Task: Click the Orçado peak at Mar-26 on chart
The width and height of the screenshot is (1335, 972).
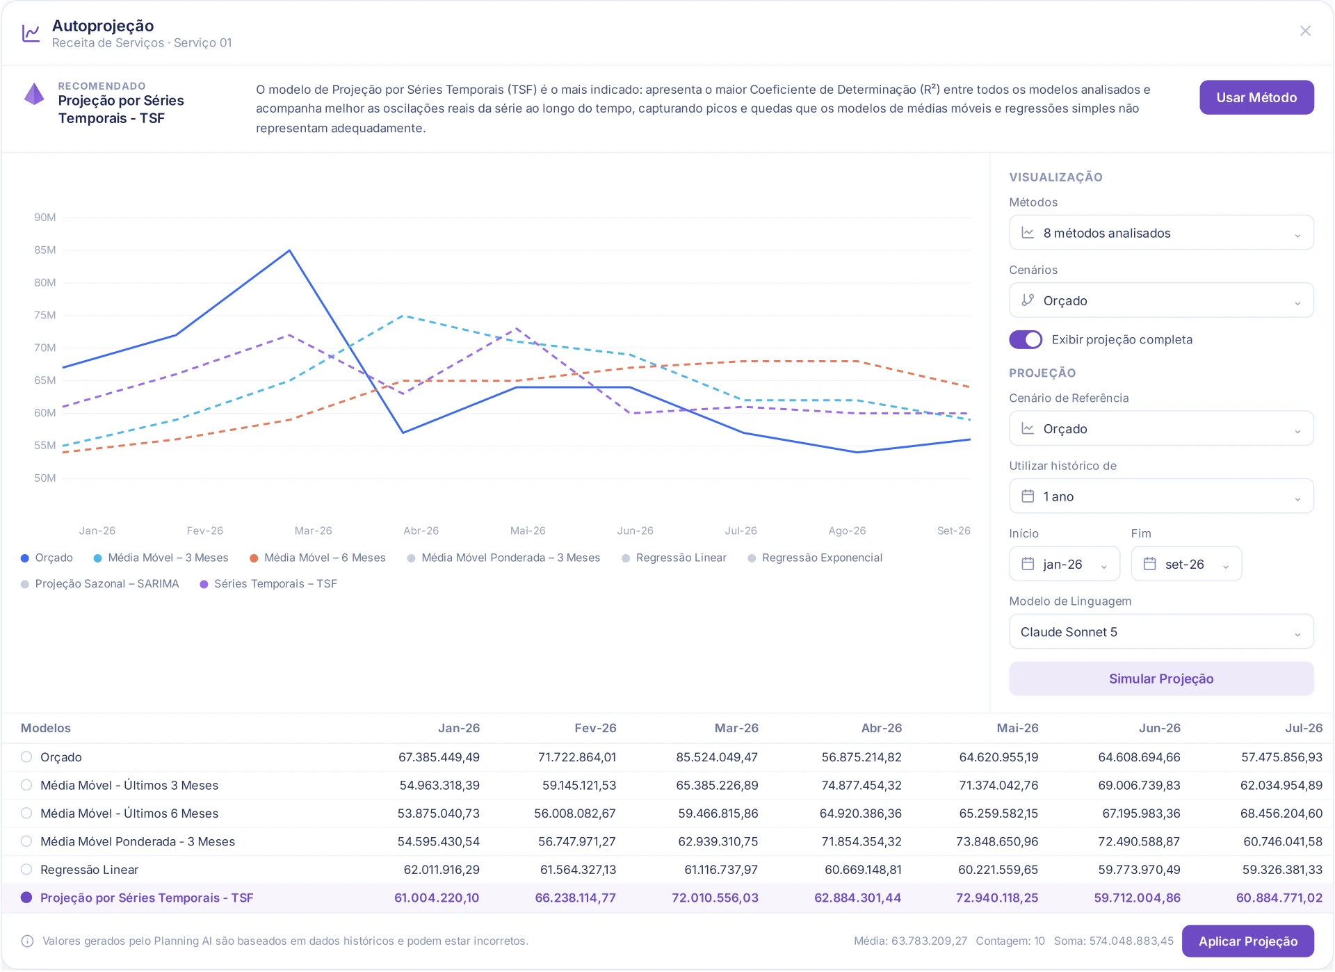Action: coord(289,250)
